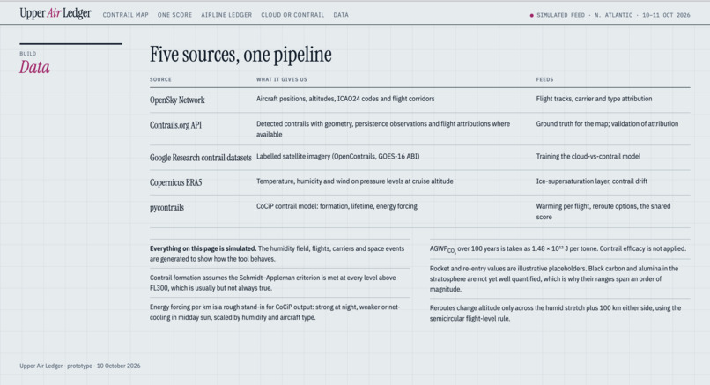Click the Upper Air Ledger logo
Viewport: 710px width, 385px height.
55,13
